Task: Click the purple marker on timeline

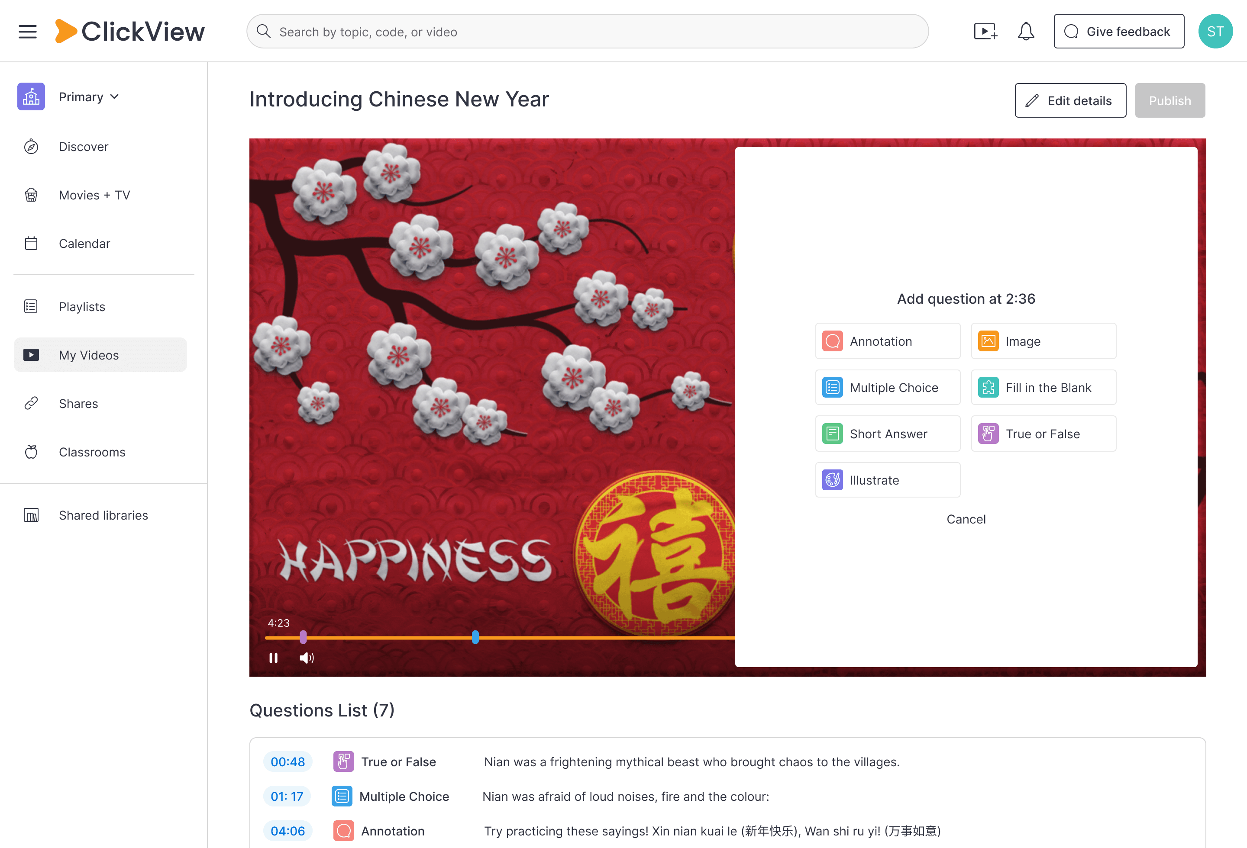Action: click(303, 637)
